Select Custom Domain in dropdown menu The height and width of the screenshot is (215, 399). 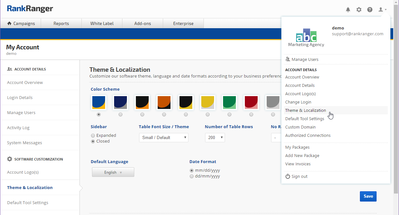pyautogui.click(x=300, y=127)
